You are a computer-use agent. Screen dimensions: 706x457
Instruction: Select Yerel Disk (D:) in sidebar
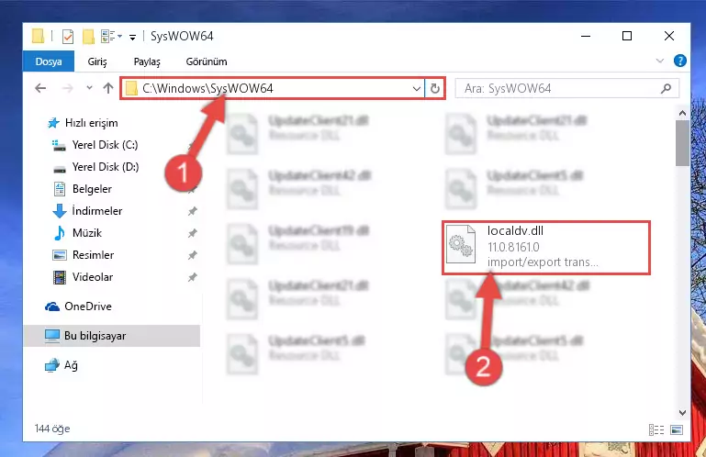point(106,167)
